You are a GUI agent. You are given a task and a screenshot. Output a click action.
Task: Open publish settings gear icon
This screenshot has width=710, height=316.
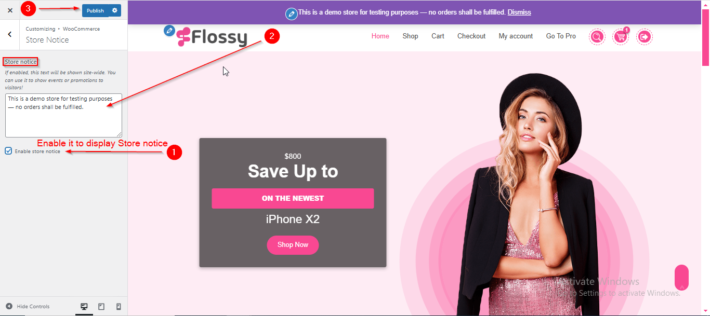click(115, 10)
